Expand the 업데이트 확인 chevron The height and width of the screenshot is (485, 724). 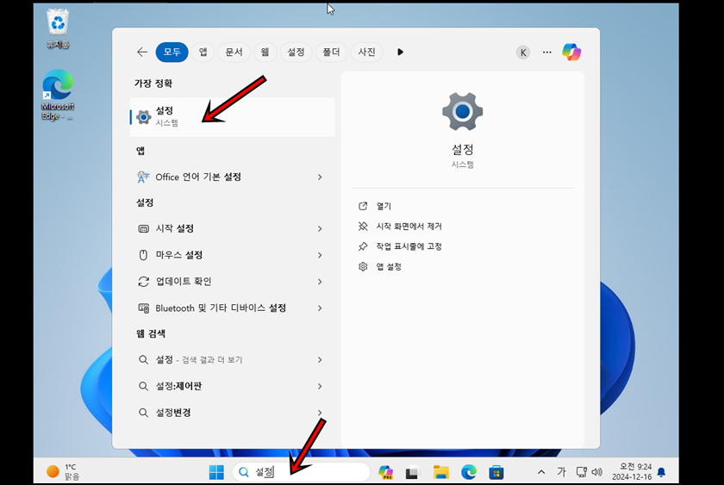pos(320,282)
